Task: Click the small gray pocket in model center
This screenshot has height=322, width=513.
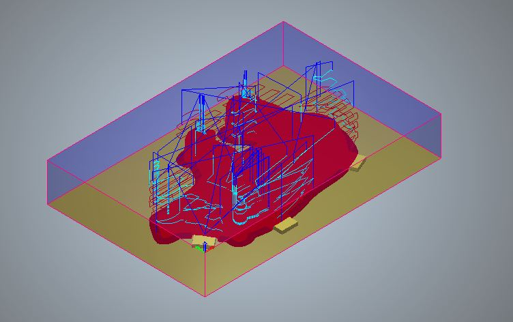Action: (x=239, y=147)
